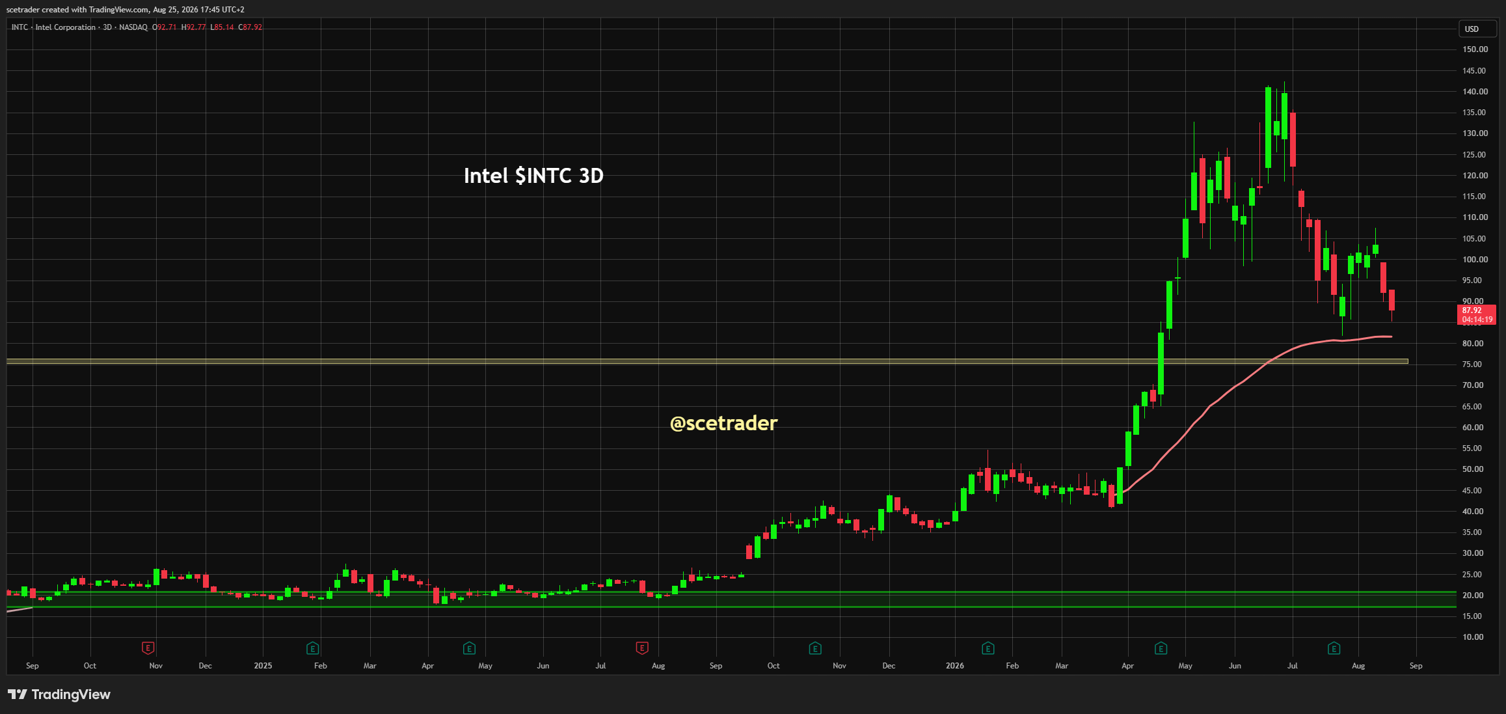1506x714 pixels.
Task: Click the 'scetrader created with TradingView.com' caption
Action: point(125,10)
